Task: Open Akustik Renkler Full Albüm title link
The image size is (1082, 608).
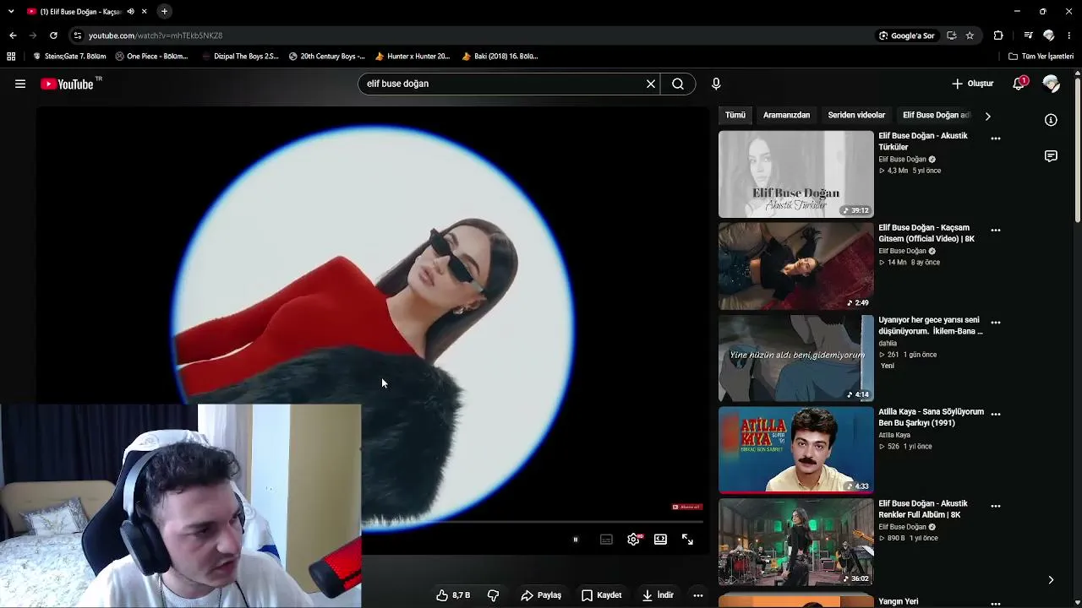Action: (x=923, y=509)
